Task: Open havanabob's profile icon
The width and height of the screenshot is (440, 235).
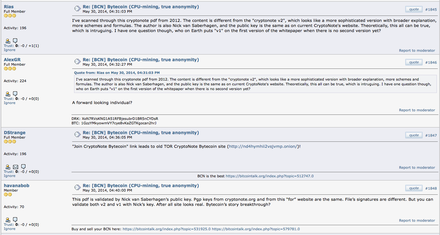Action: pyautogui.click(x=8, y=220)
